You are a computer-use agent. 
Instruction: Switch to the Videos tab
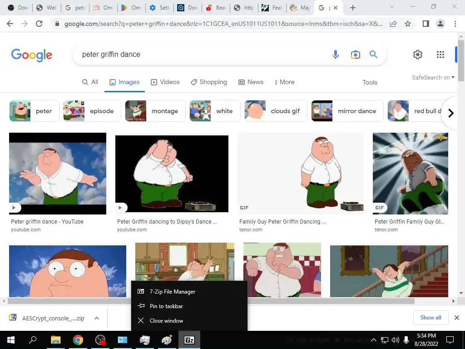click(x=165, y=82)
